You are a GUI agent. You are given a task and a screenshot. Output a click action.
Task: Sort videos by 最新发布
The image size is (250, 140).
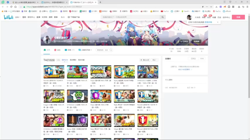pyautogui.click(x=65, y=60)
